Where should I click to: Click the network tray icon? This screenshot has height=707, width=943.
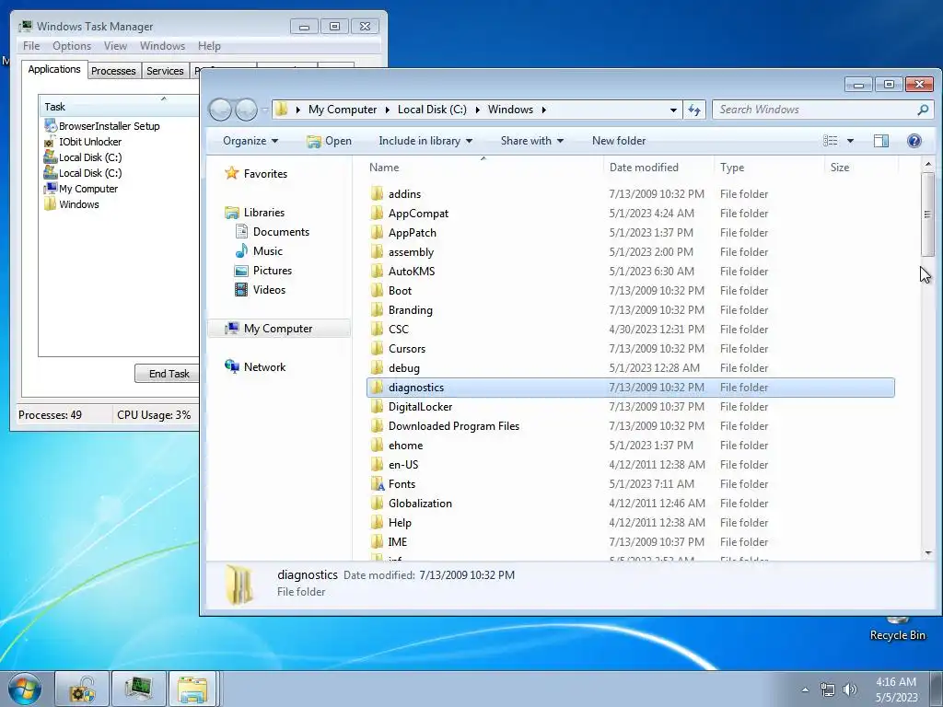(x=828, y=690)
